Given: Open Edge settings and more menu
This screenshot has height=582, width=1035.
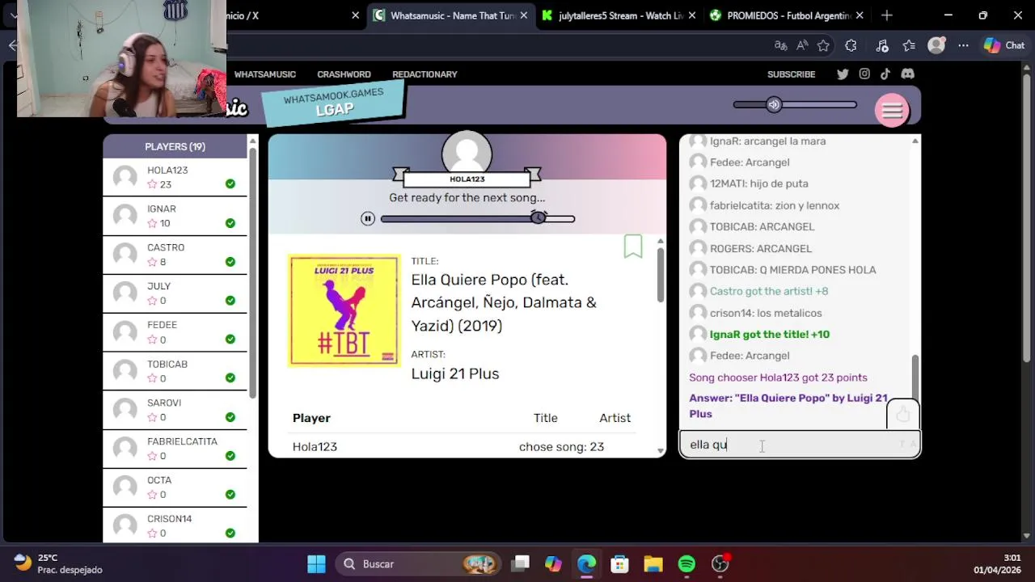Looking at the screenshot, I should pyautogui.click(x=962, y=46).
